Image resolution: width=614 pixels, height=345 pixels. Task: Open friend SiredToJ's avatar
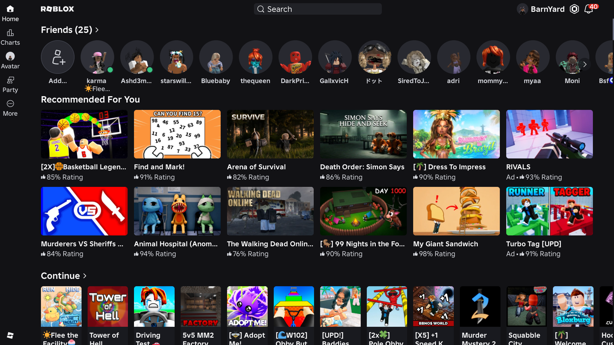(414, 57)
